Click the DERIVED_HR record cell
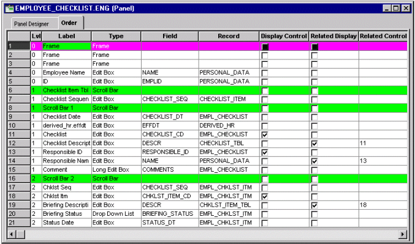The width and height of the screenshot is (415, 244). pyautogui.click(x=229, y=126)
